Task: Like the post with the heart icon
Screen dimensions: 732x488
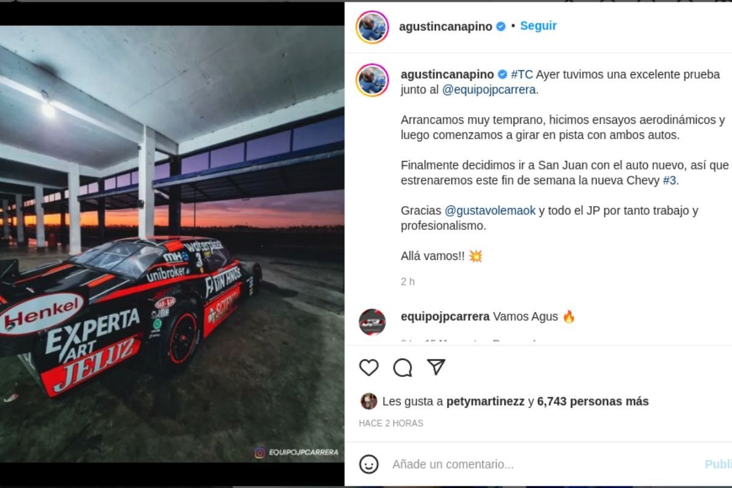Action: click(x=368, y=367)
